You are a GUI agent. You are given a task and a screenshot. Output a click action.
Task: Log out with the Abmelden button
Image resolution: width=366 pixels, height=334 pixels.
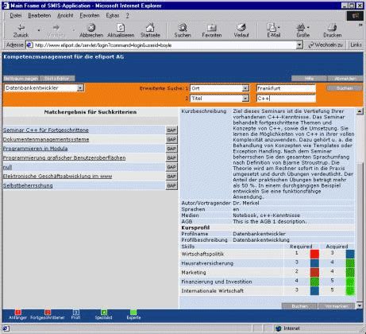point(345,79)
